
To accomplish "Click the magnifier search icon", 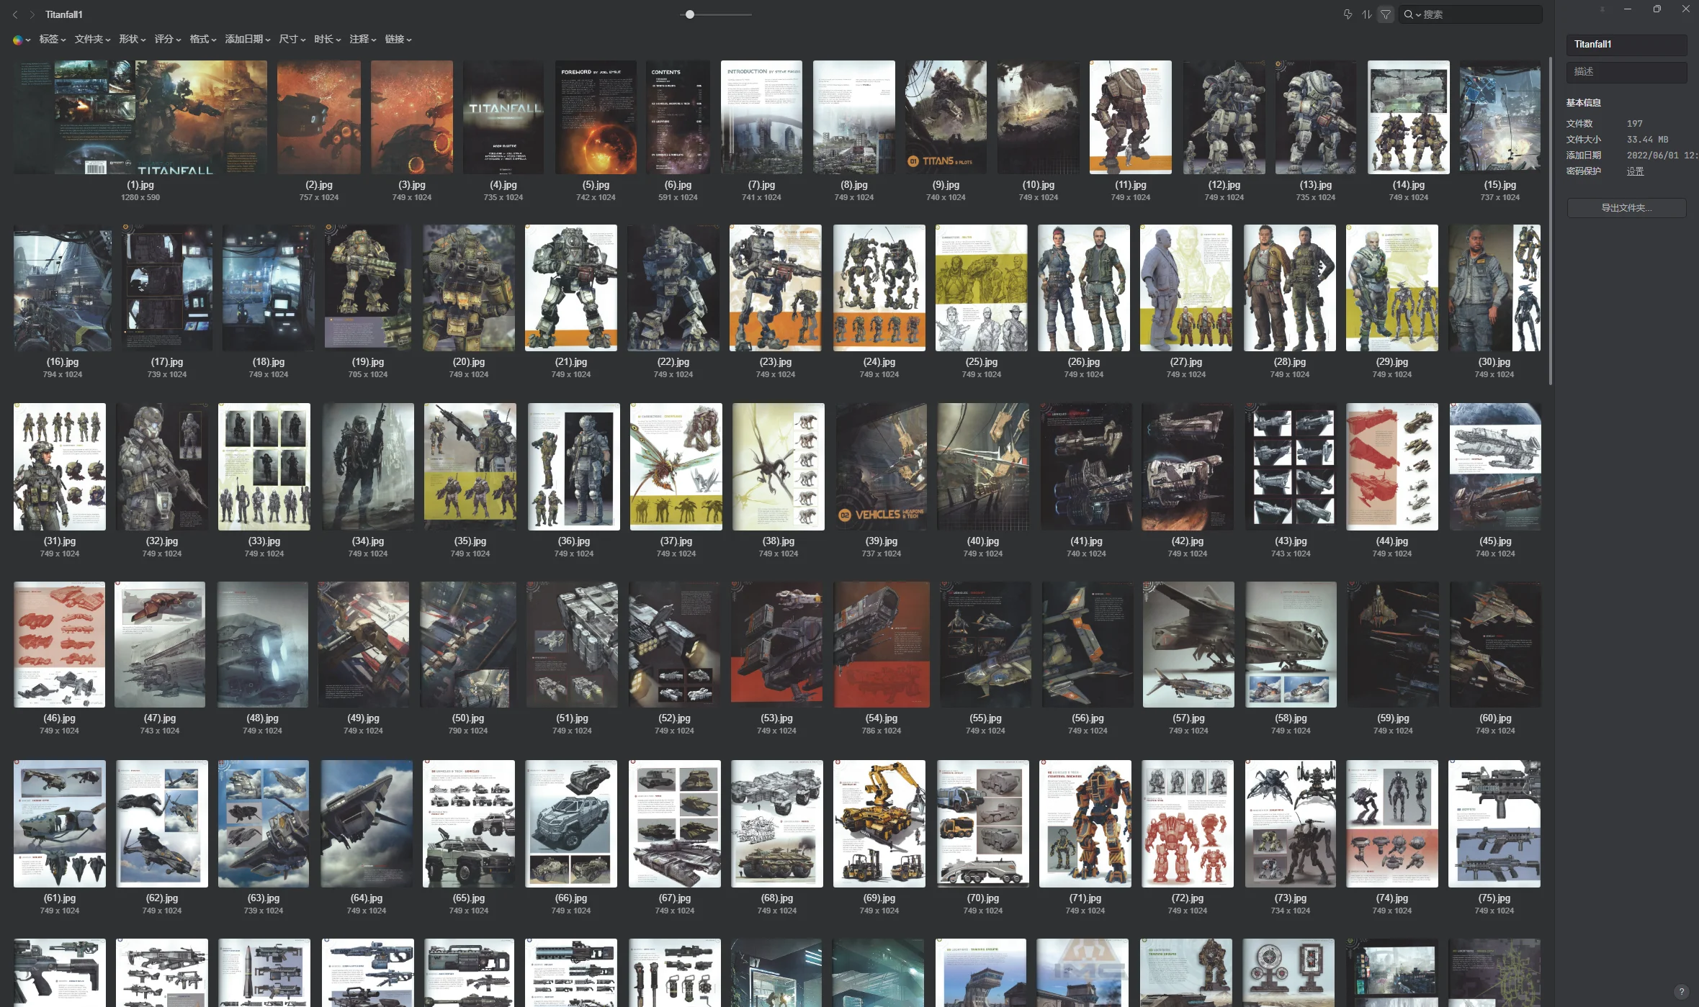I will point(1408,14).
